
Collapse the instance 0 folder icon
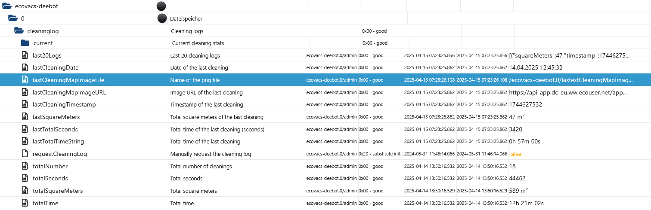tap(13, 18)
